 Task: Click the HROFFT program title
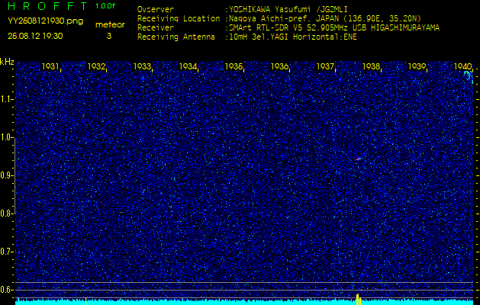point(48,6)
